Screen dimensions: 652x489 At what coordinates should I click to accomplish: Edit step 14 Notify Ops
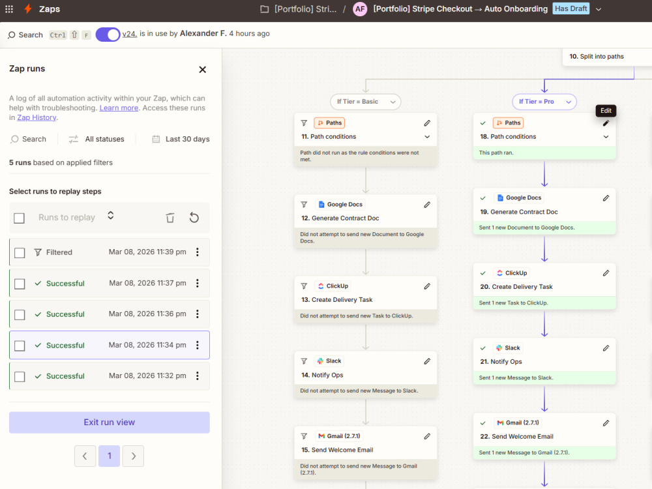427,361
